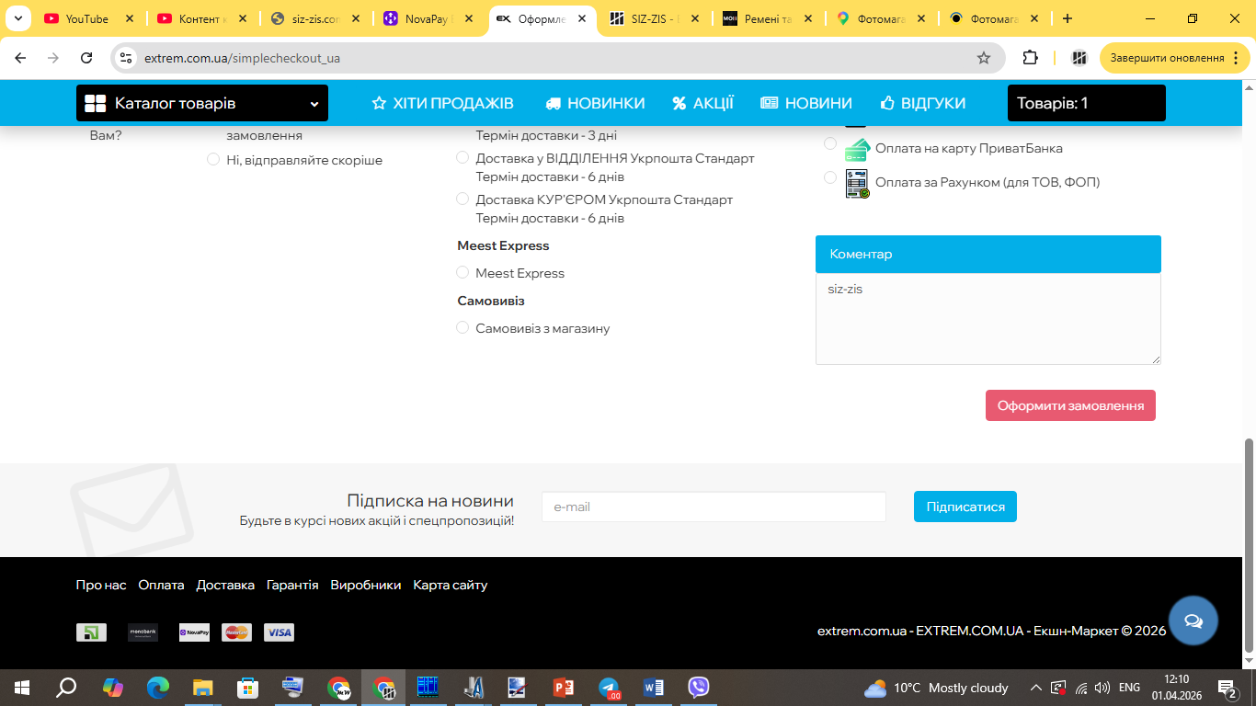
Task: Click the NovaPay logo in footer
Action: (x=194, y=632)
